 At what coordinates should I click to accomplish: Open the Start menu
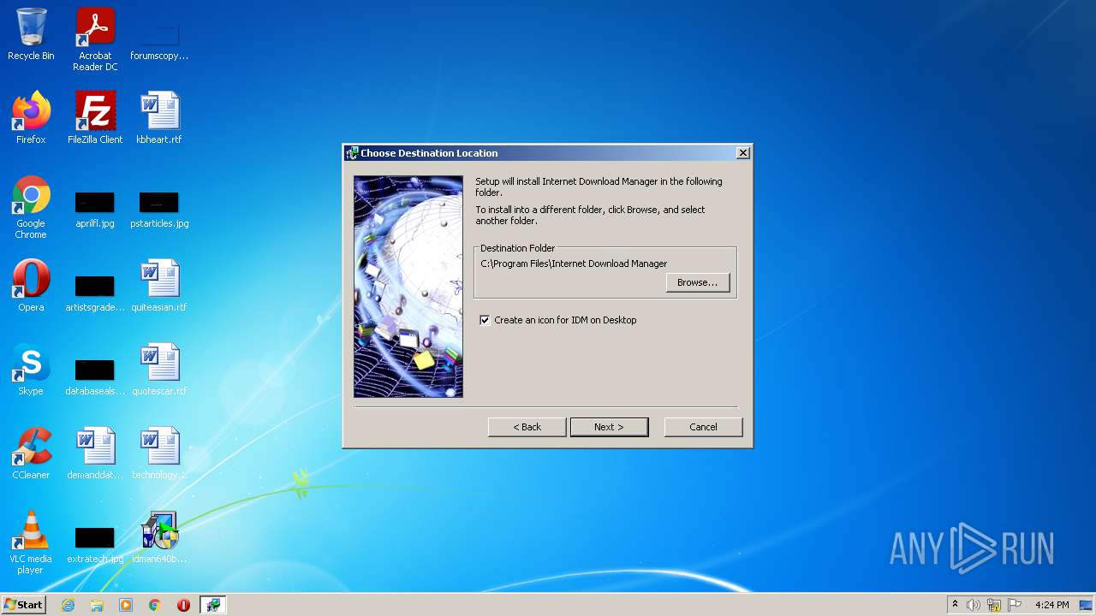pos(23,605)
